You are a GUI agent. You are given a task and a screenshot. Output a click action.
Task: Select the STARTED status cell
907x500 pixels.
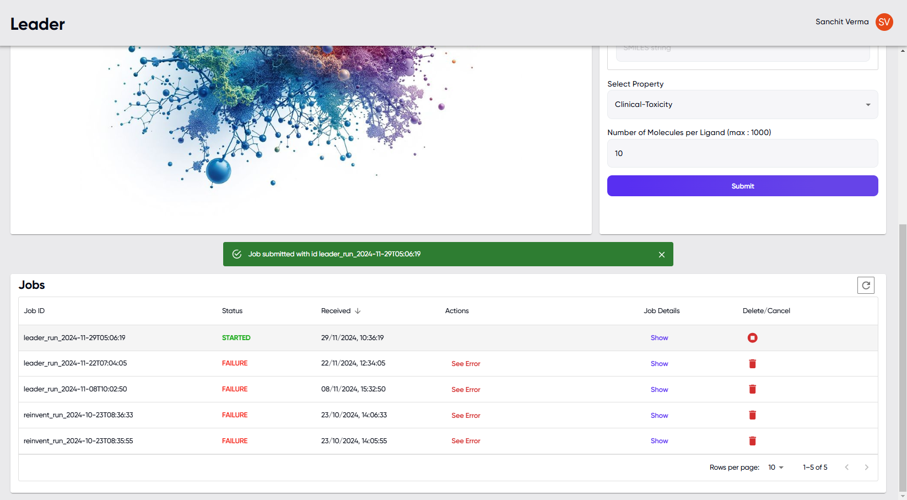(x=236, y=338)
